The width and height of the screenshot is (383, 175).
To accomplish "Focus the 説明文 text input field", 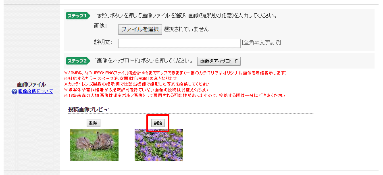I will point(179,43).
